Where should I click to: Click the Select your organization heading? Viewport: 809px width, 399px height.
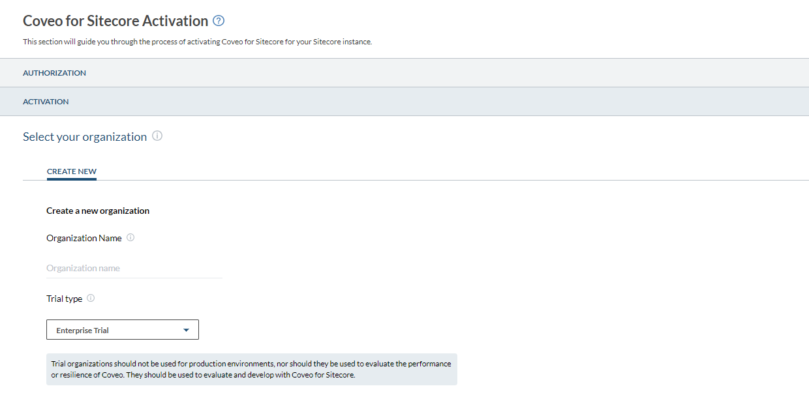point(85,137)
